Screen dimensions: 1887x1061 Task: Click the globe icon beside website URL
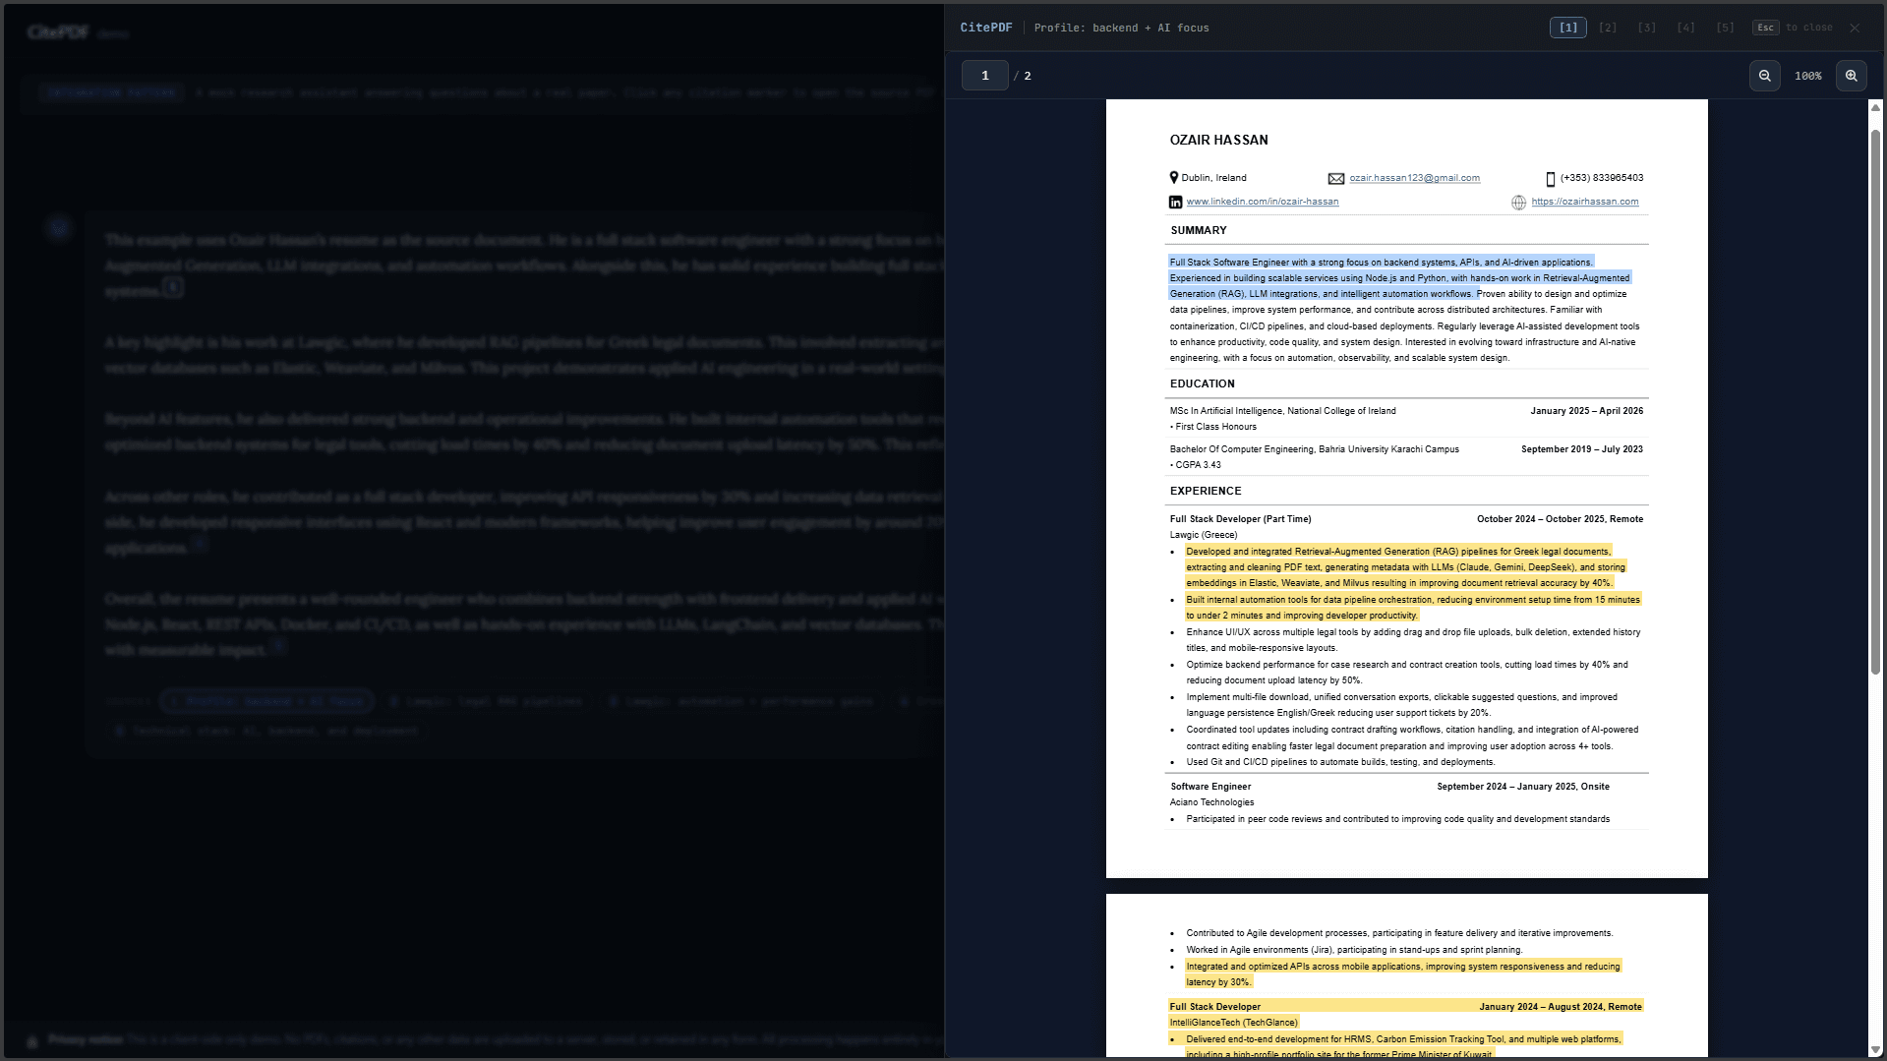click(x=1518, y=203)
